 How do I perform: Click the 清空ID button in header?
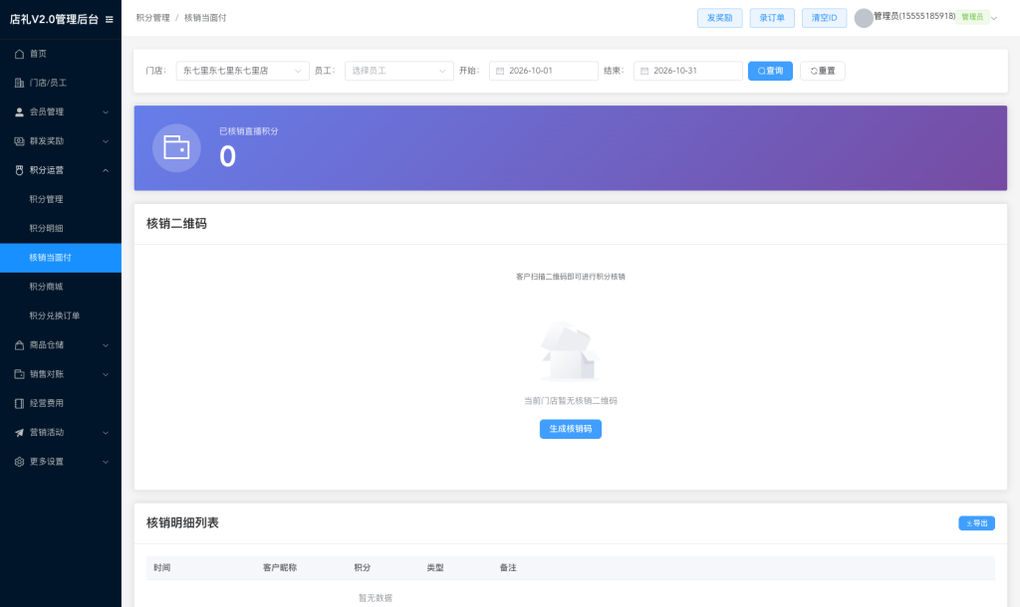tap(824, 18)
